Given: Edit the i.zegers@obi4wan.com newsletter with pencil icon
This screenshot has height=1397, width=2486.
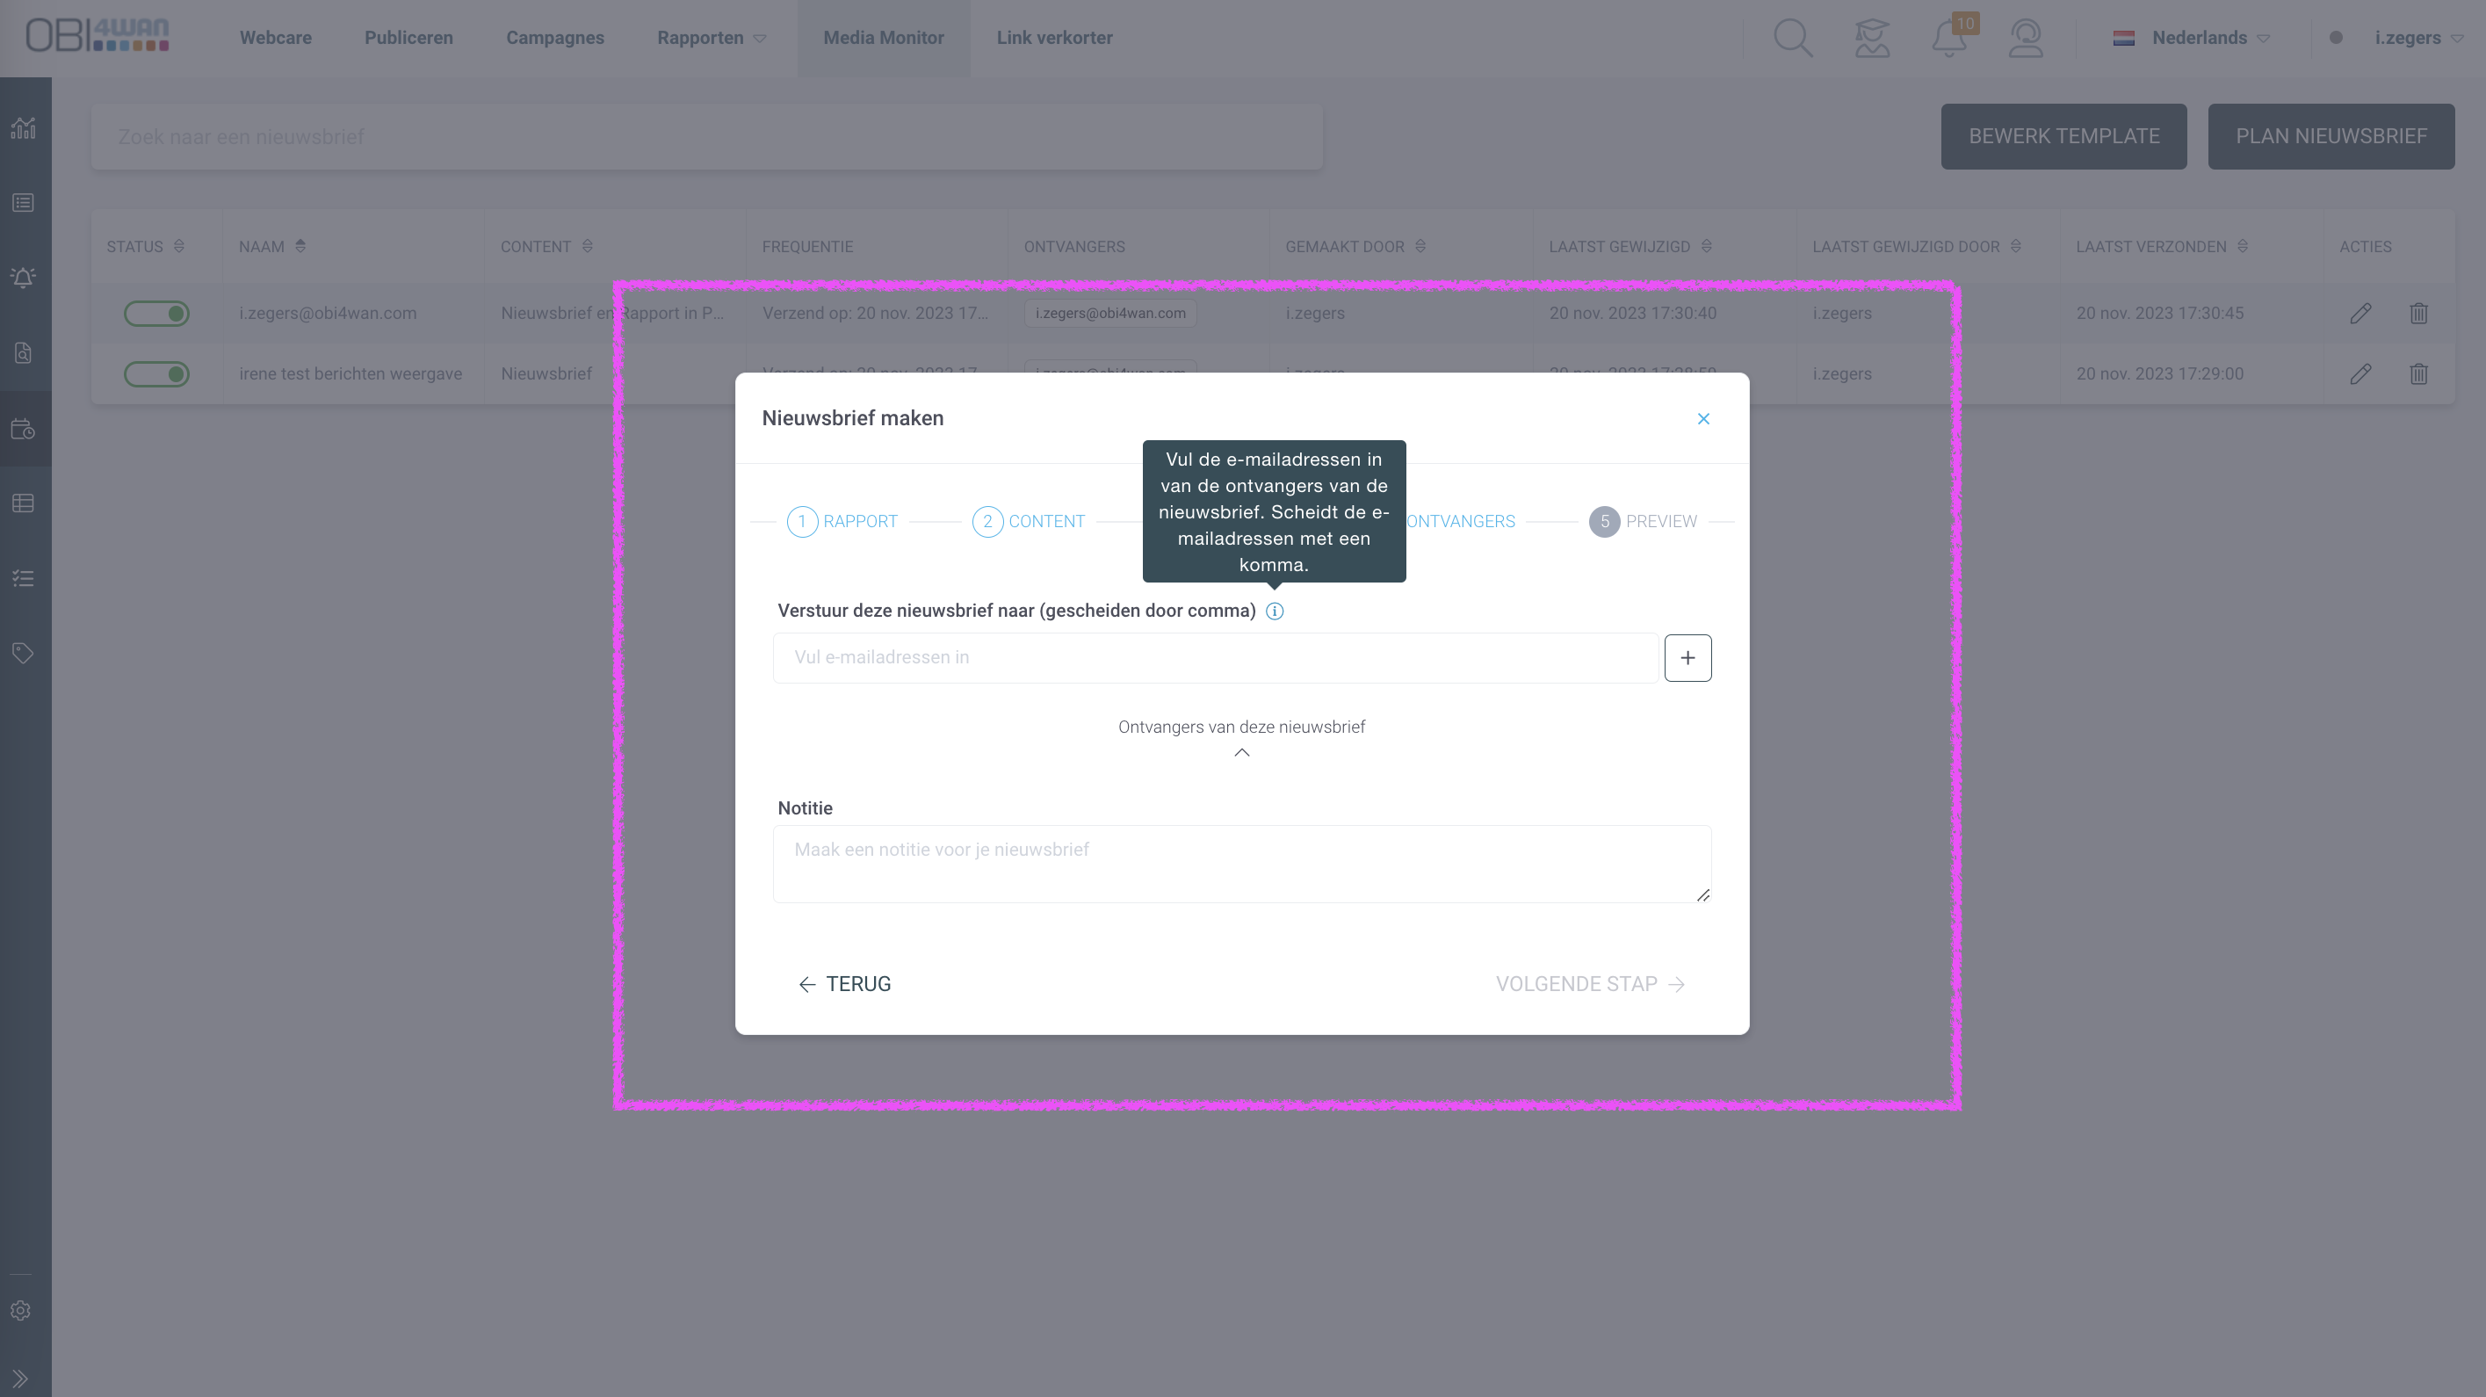Looking at the screenshot, I should (x=2360, y=313).
